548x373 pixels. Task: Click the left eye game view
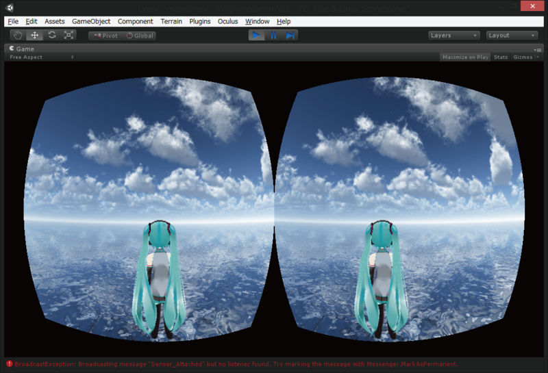point(149,209)
